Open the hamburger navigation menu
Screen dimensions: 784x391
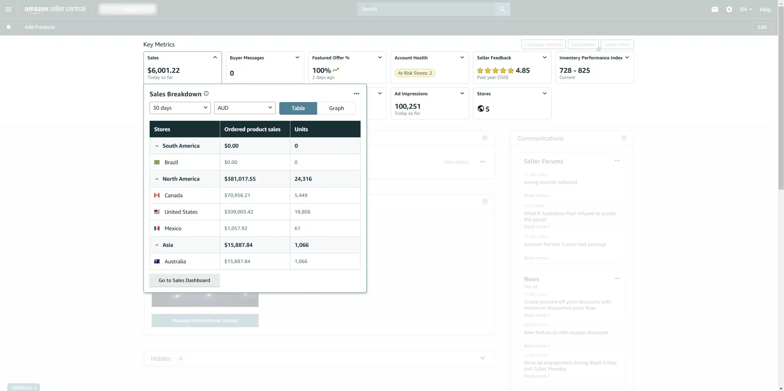tap(9, 9)
